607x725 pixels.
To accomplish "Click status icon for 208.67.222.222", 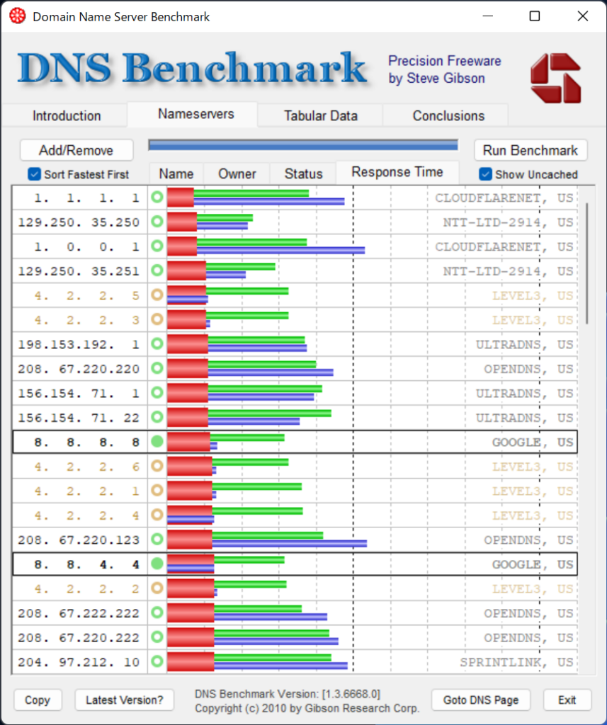I will pyautogui.click(x=157, y=613).
